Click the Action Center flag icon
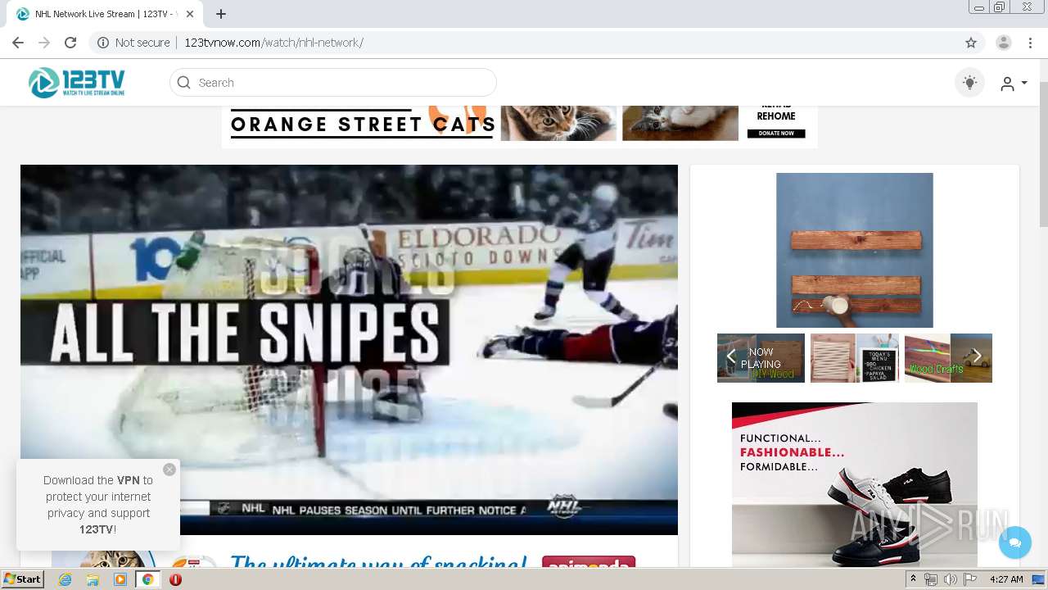Screen dimensions: 1048x590 pyautogui.click(x=970, y=579)
